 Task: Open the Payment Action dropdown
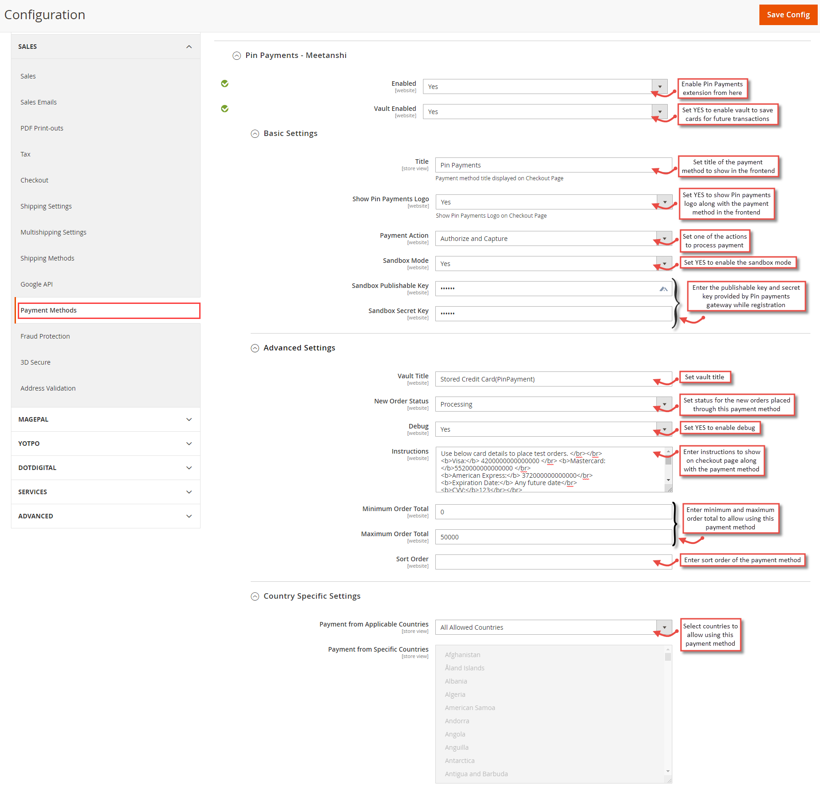(x=553, y=239)
